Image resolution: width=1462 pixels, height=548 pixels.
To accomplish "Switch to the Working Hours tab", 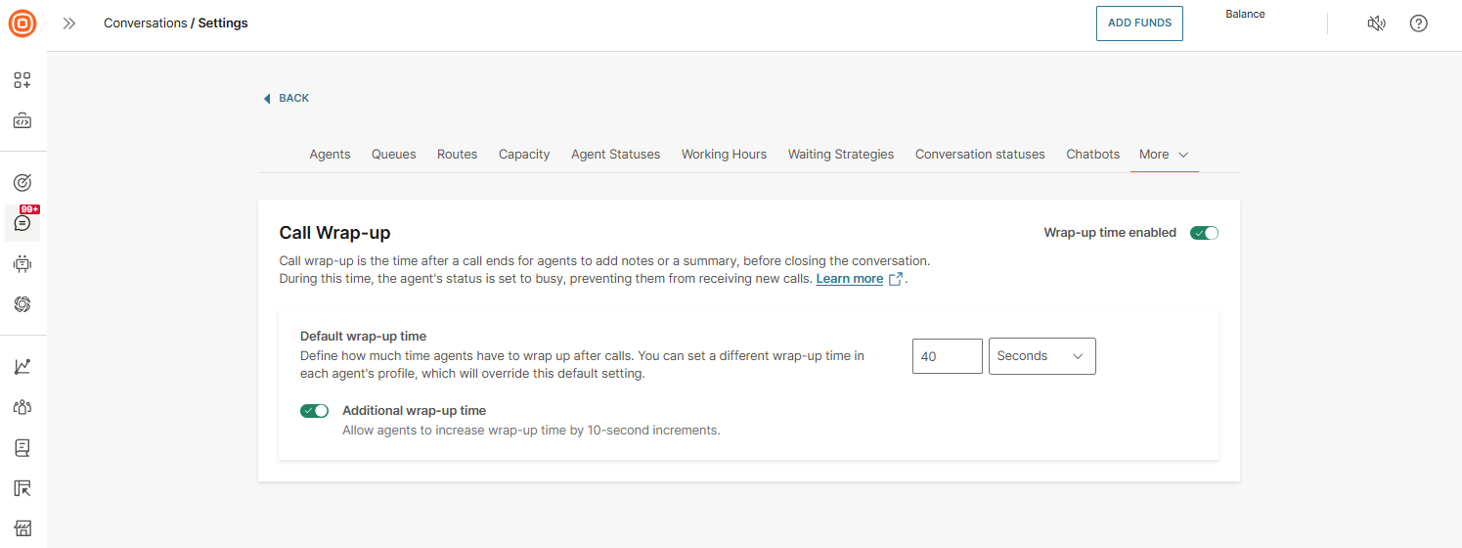I will [725, 155].
